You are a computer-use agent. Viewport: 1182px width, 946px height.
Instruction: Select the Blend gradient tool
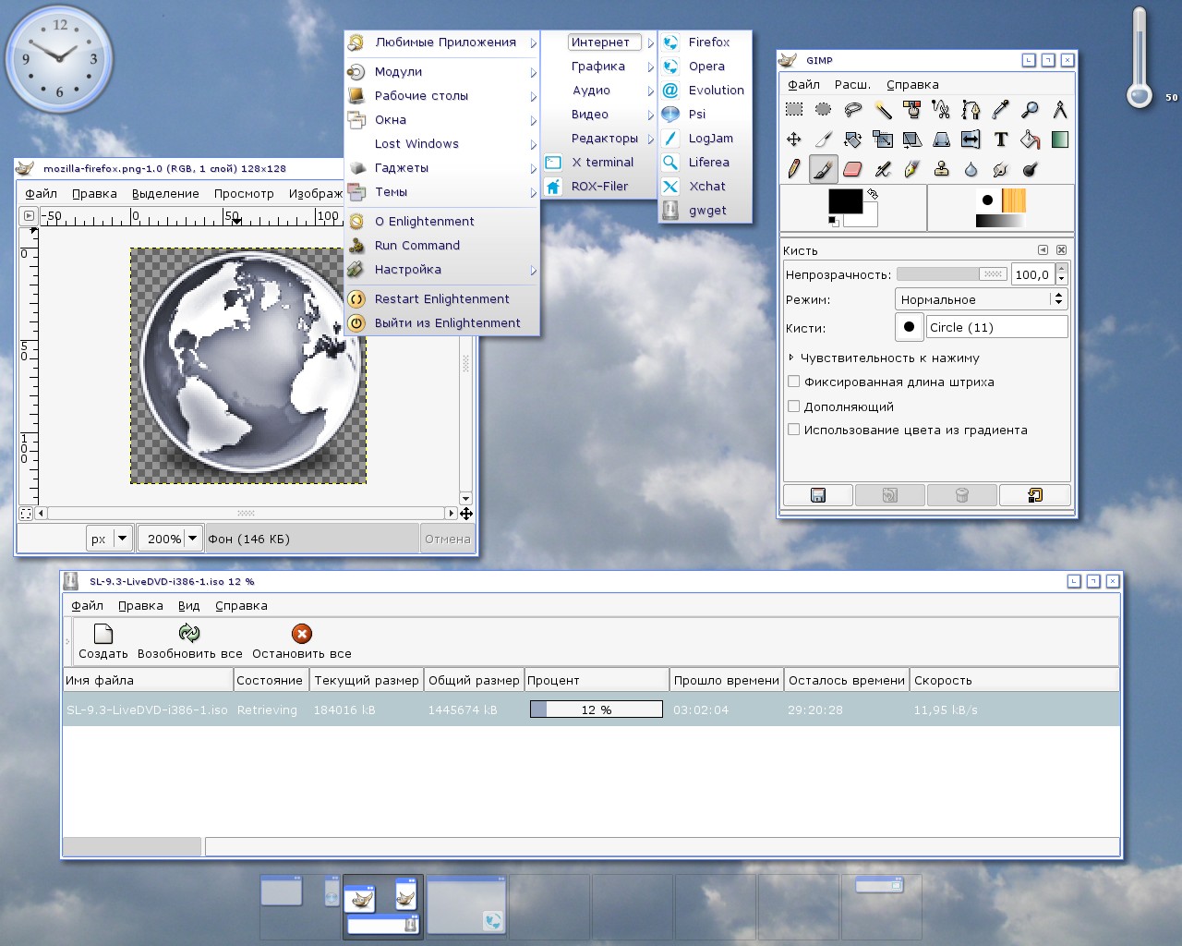[1060, 139]
